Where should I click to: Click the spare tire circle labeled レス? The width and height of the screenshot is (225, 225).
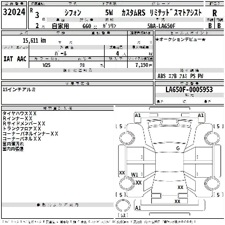click(123, 206)
